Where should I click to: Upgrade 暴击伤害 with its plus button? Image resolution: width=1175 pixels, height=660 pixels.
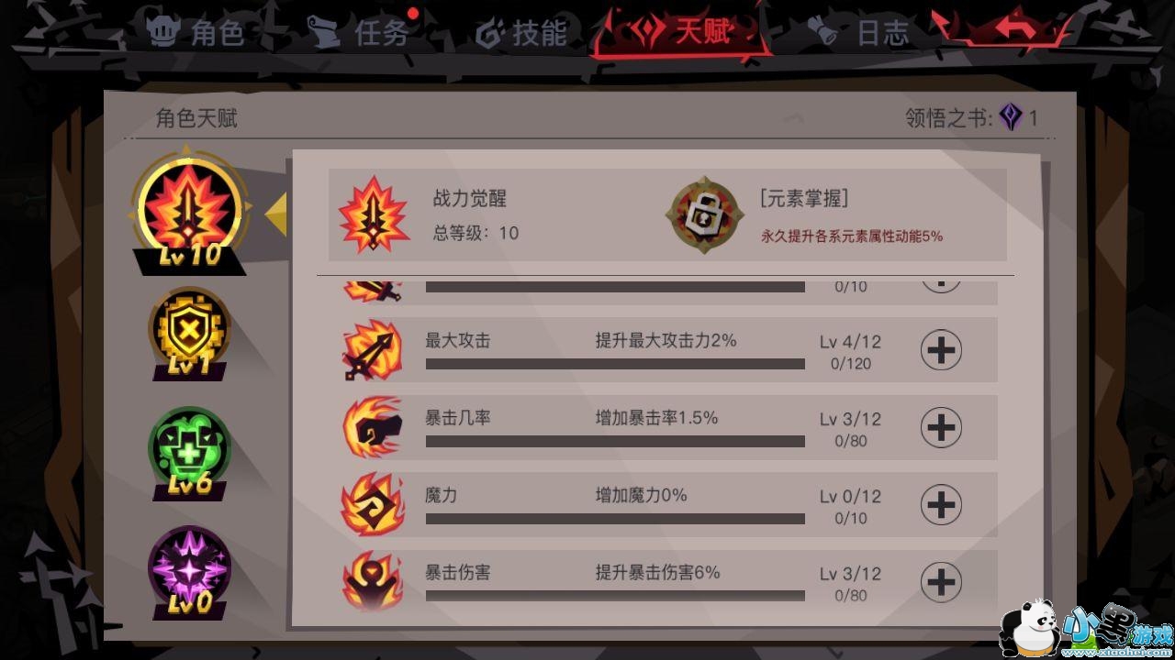click(941, 582)
